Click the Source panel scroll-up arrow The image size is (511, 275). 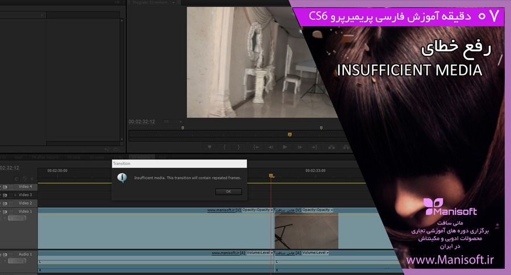[x=122, y=20]
